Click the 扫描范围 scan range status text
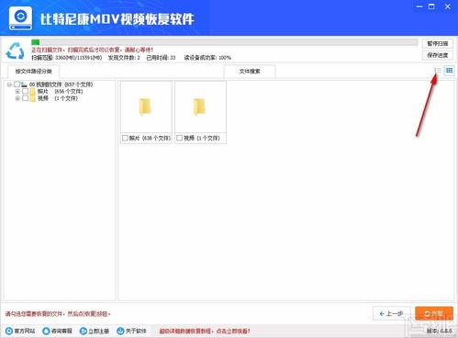Viewport: 458px width, 338px height. point(67,57)
